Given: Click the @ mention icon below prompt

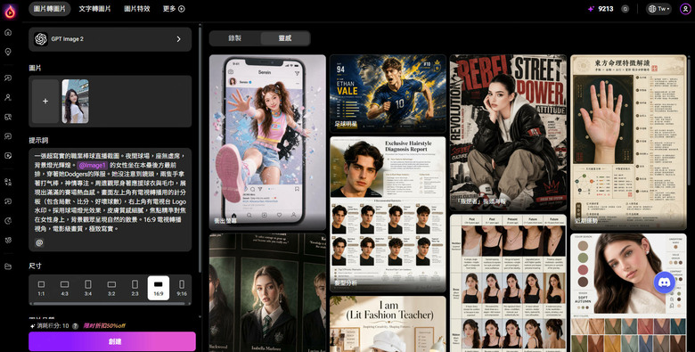Looking at the screenshot, I should click(39, 242).
